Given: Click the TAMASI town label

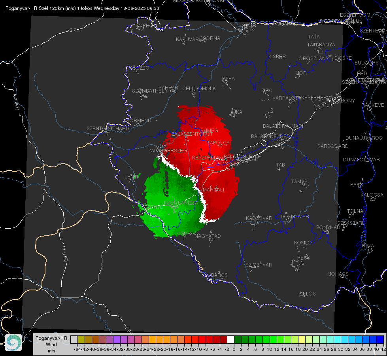Looking at the screenshot, I should 300,181.
